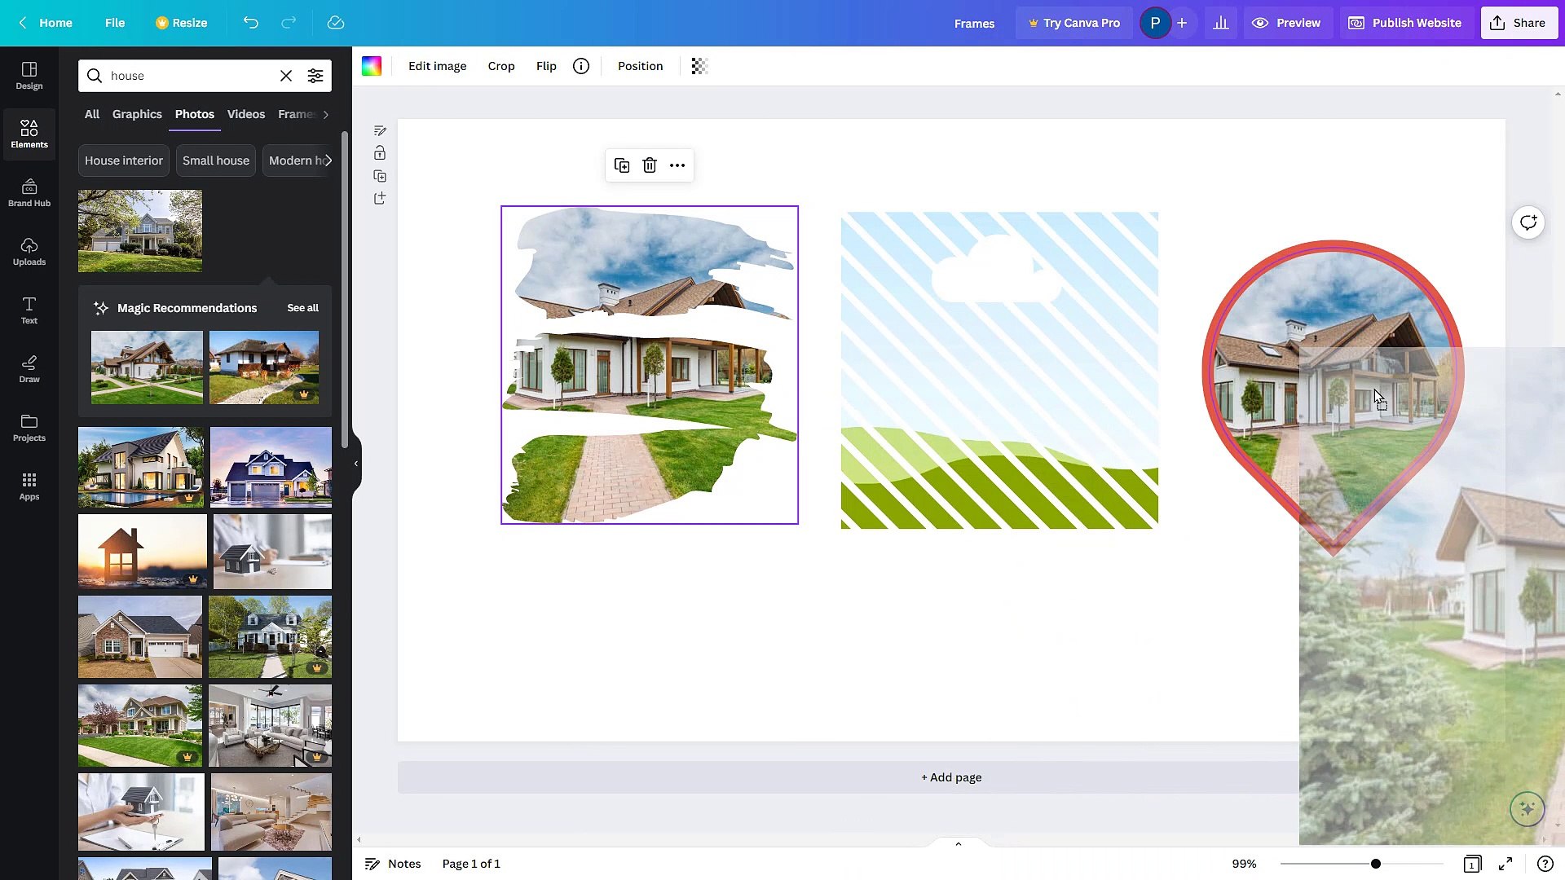1565x880 pixels.
Task: Click the Try Canva Pro button
Action: pos(1073,23)
